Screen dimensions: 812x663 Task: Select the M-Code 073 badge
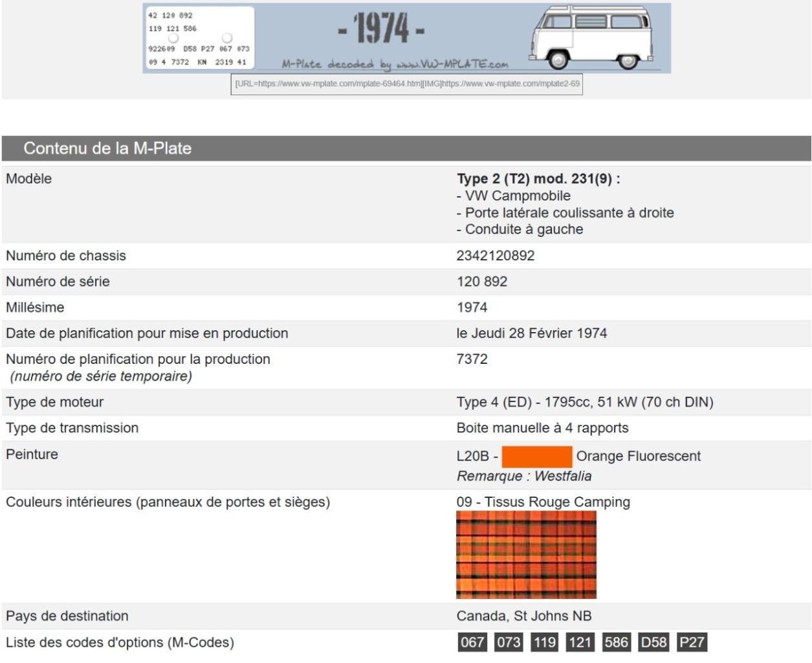[509, 642]
